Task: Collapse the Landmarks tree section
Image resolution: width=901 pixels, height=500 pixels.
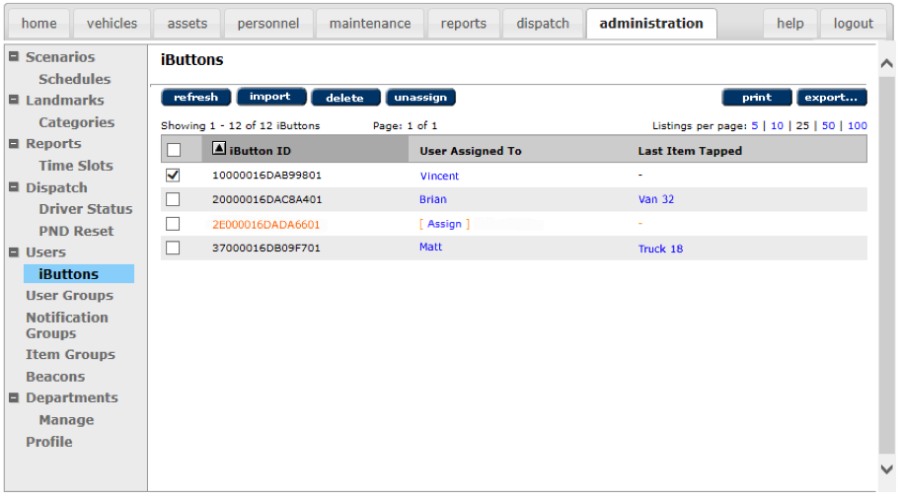Action: [15, 100]
